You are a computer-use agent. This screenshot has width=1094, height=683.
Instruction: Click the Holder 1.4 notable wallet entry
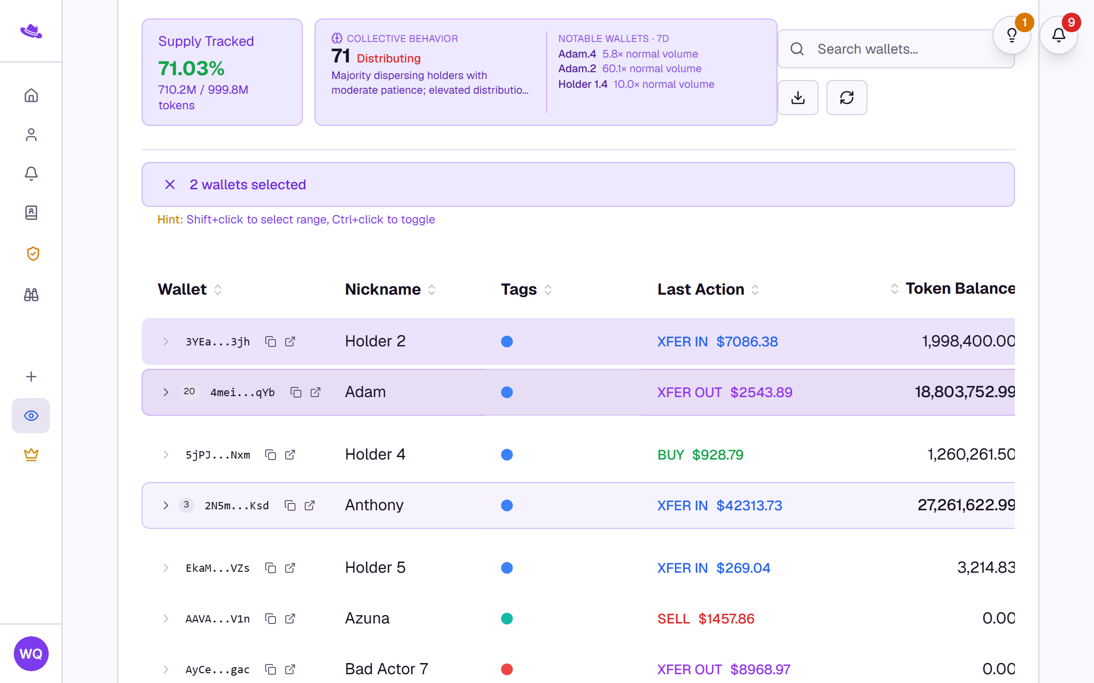click(636, 84)
